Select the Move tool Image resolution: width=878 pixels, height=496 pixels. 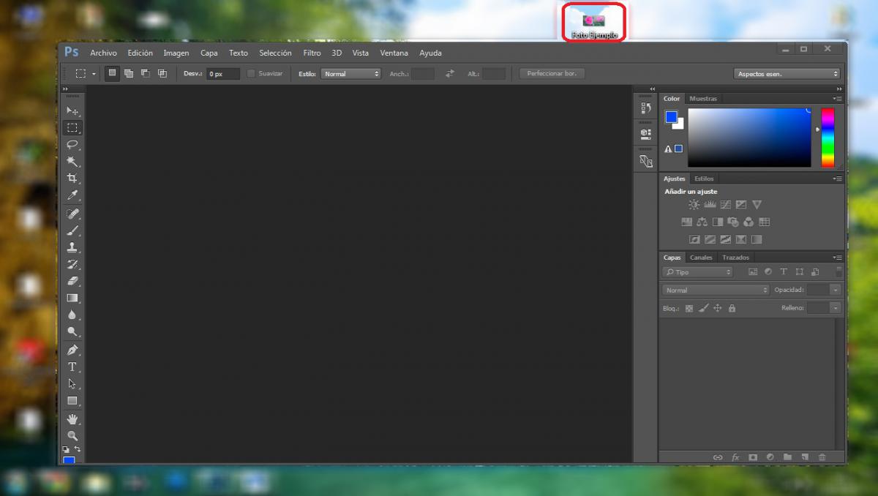point(72,110)
